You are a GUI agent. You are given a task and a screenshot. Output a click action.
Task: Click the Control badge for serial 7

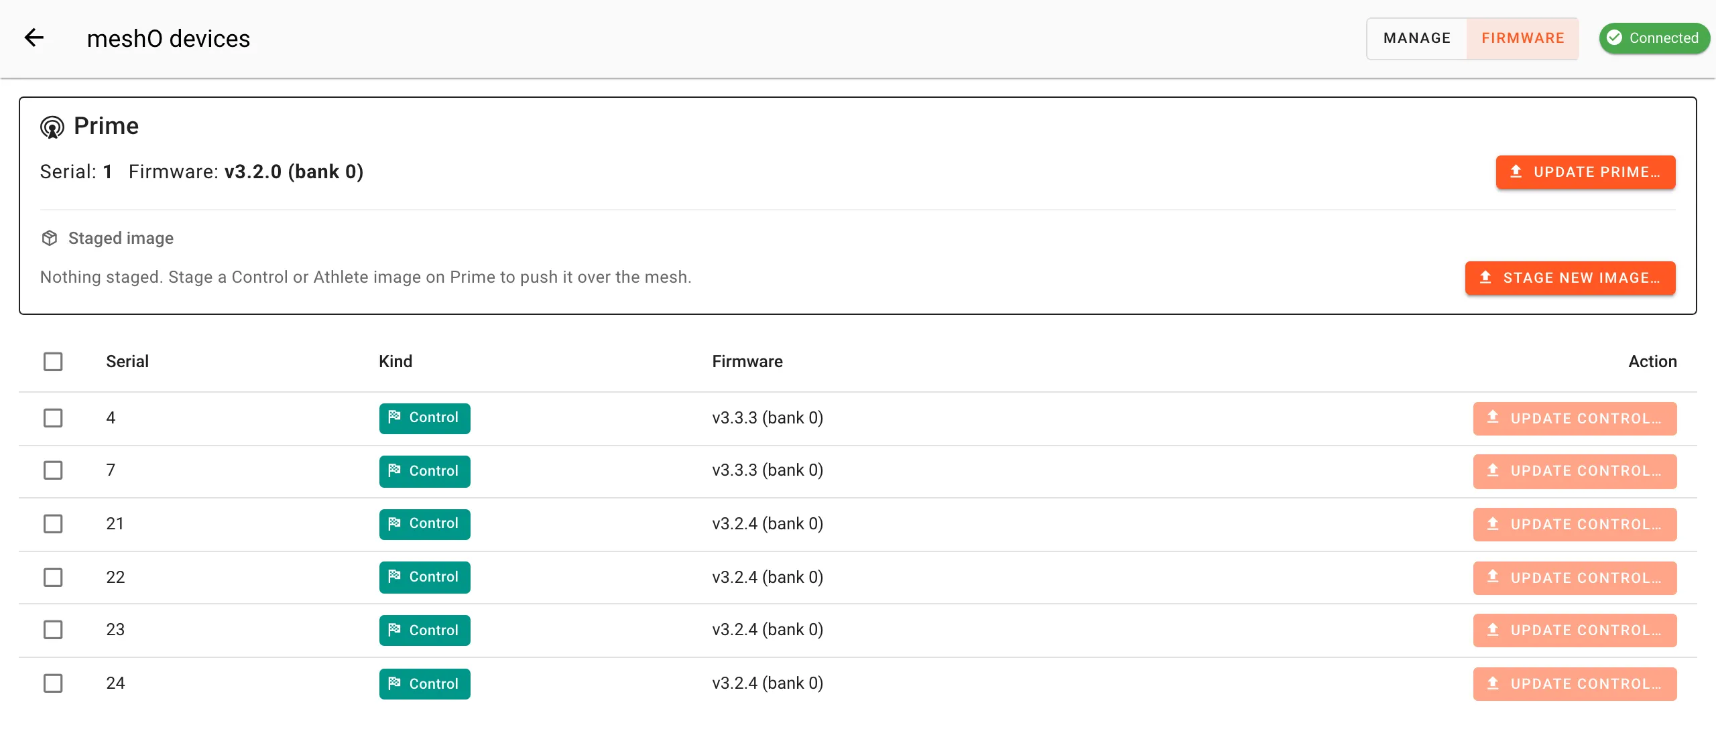coord(424,471)
